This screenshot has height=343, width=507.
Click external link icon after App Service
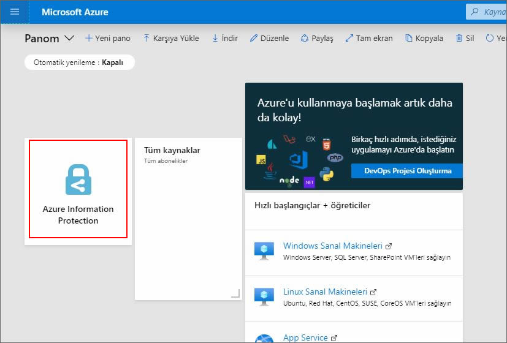334,338
